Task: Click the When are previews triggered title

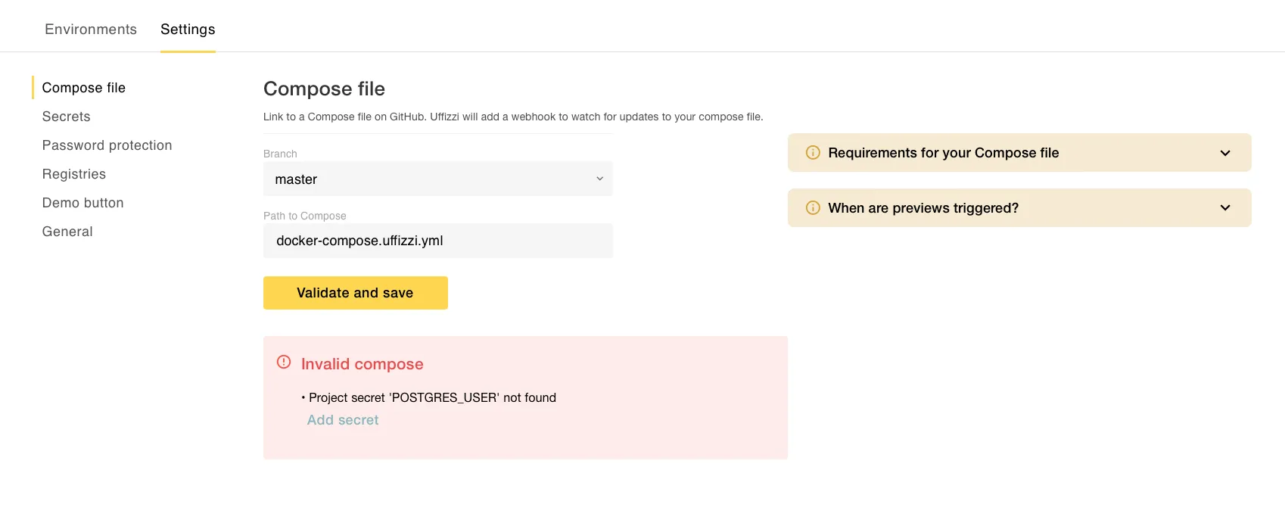Action: tap(923, 208)
